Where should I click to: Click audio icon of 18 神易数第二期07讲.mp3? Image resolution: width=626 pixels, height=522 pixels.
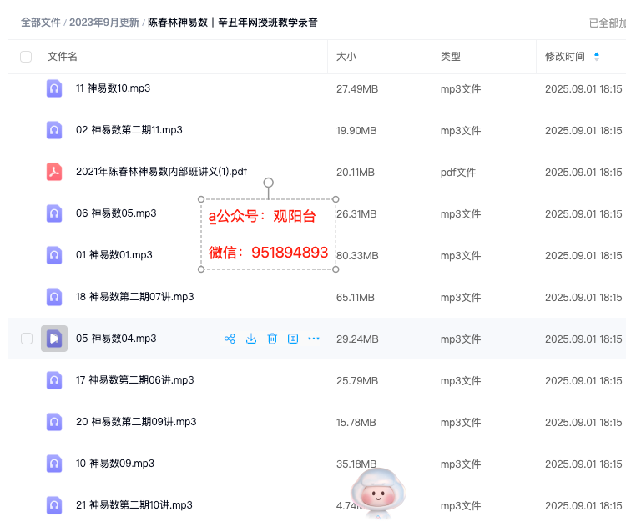tap(54, 297)
